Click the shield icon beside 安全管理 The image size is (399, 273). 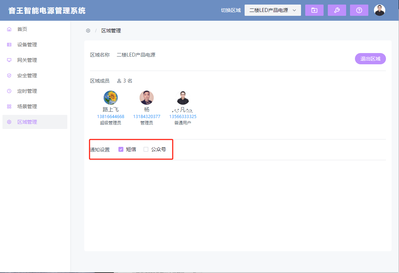pyautogui.click(x=9, y=76)
